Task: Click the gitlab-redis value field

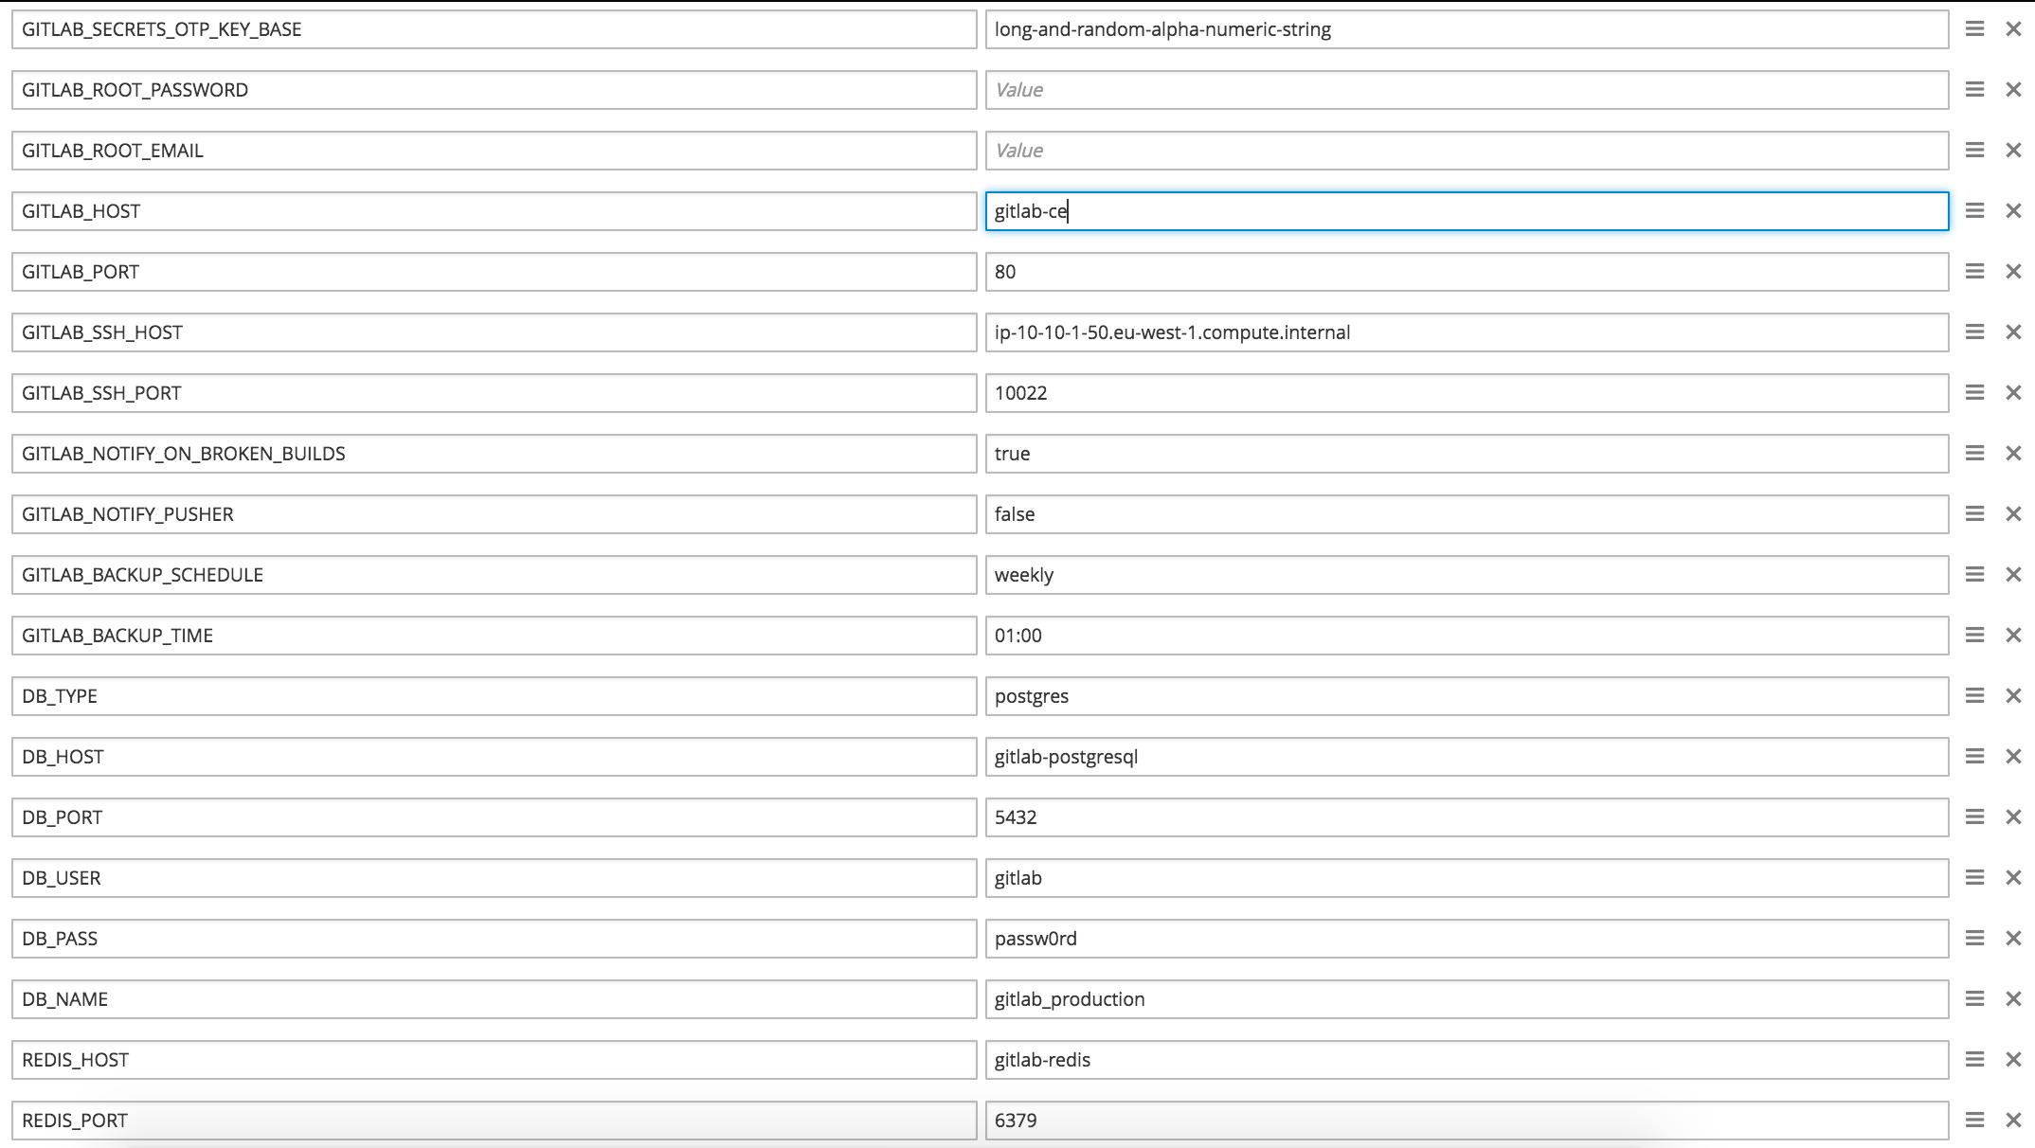Action: (1467, 1060)
